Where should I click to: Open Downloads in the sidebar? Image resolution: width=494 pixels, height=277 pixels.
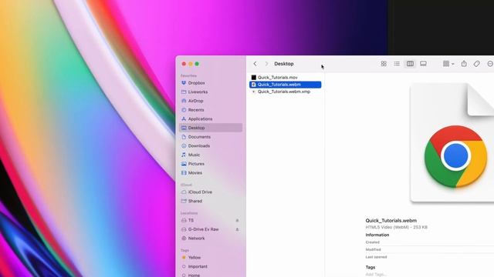(x=211, y=146)
